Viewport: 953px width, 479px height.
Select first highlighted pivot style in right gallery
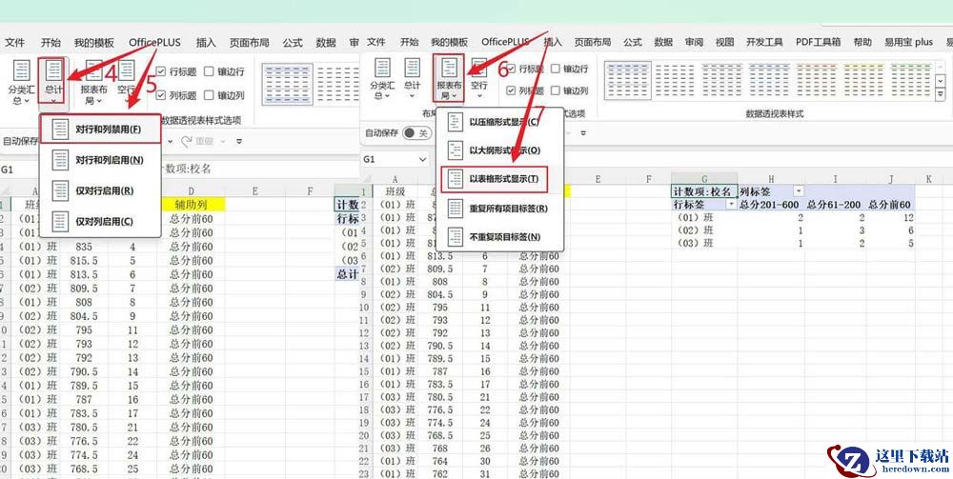click(627, 80)
